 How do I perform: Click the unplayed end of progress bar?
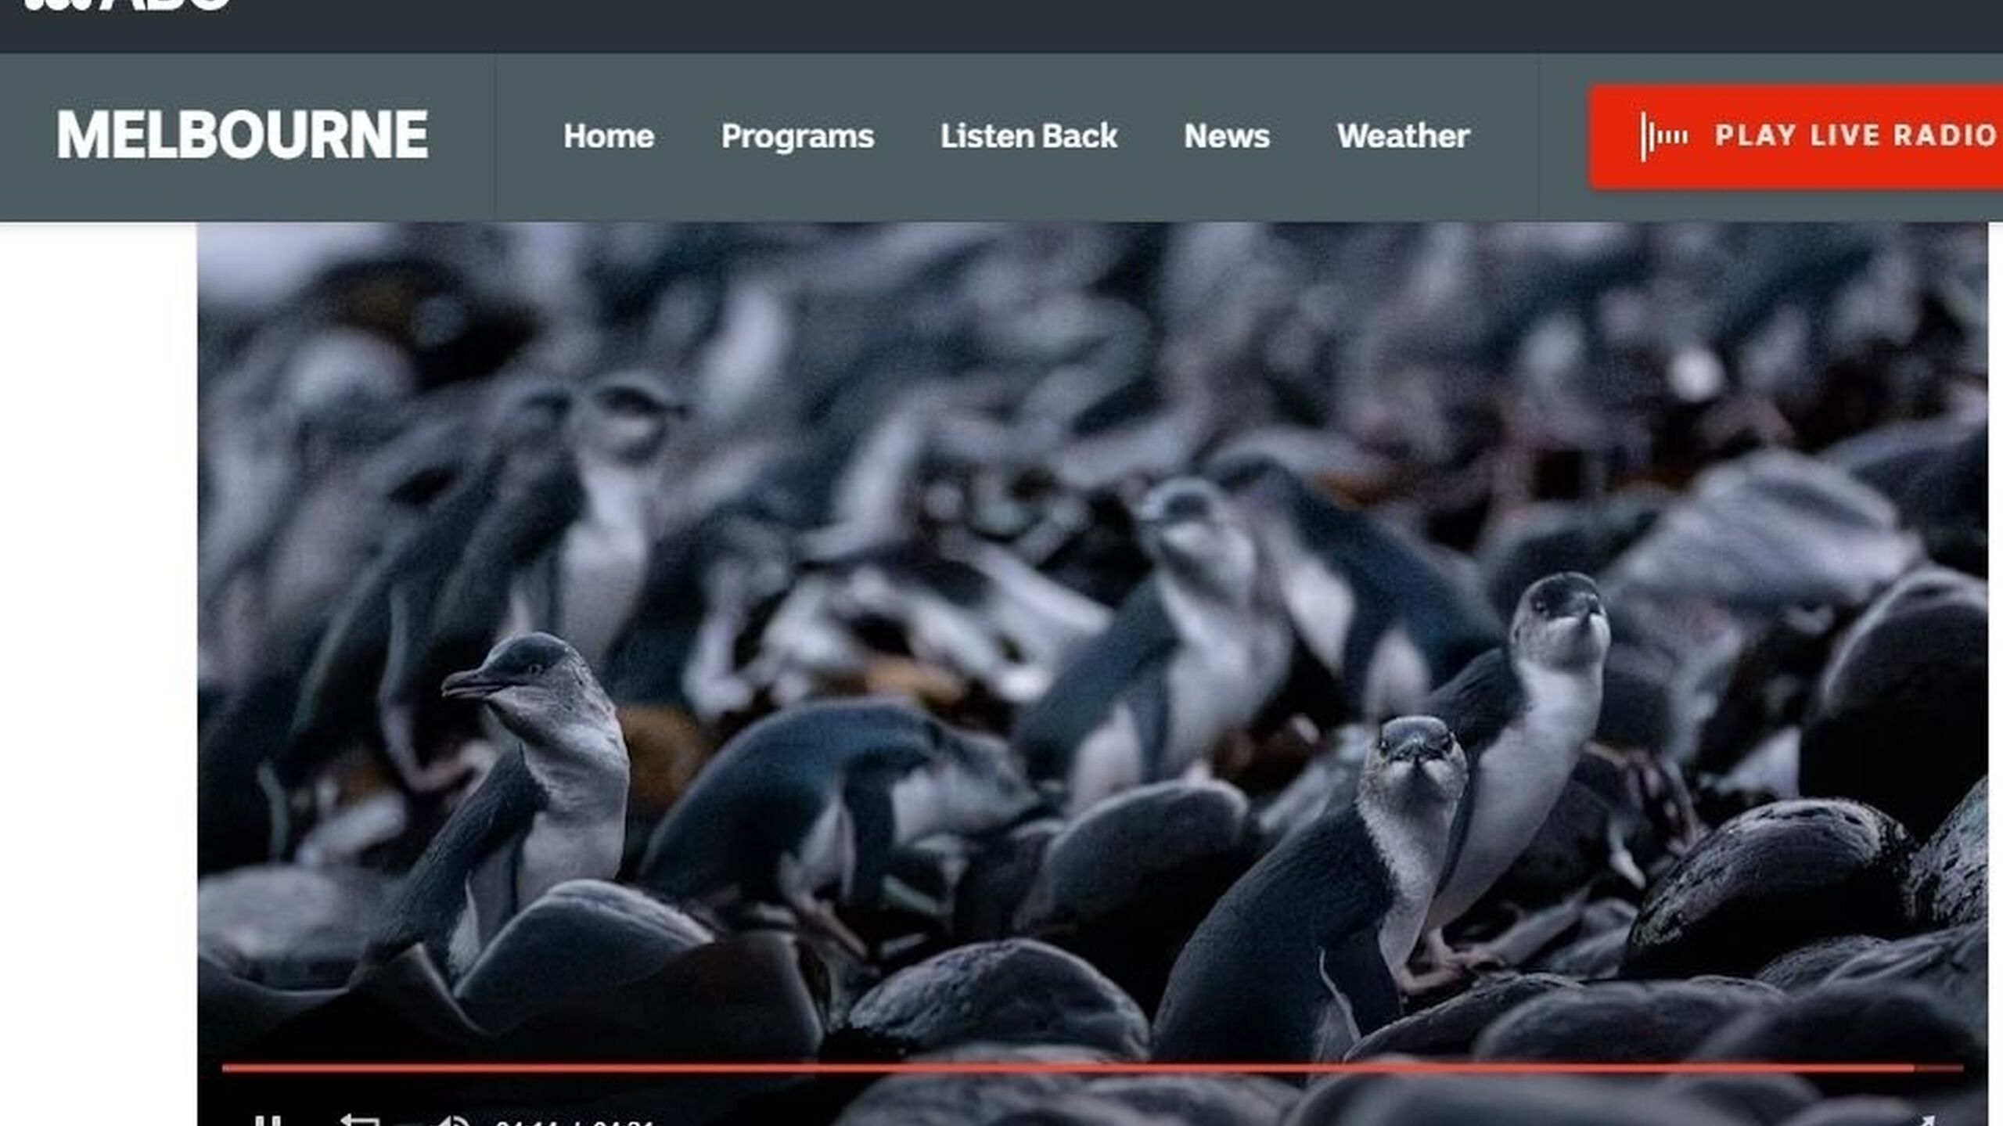click(x=1940, y=1067)
